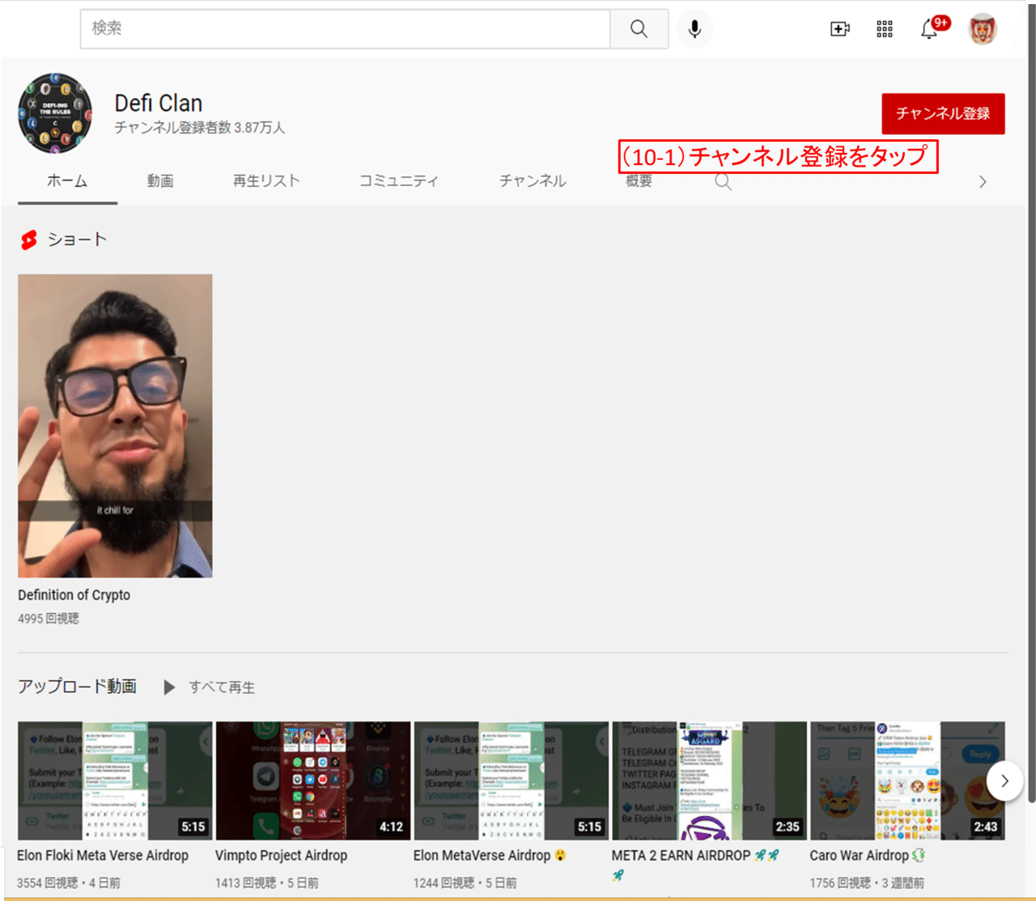Open Vimpto Project Airdrop video thumbnail
Image resolution: width=1036 pixels, height=901 pixels.
313,780
